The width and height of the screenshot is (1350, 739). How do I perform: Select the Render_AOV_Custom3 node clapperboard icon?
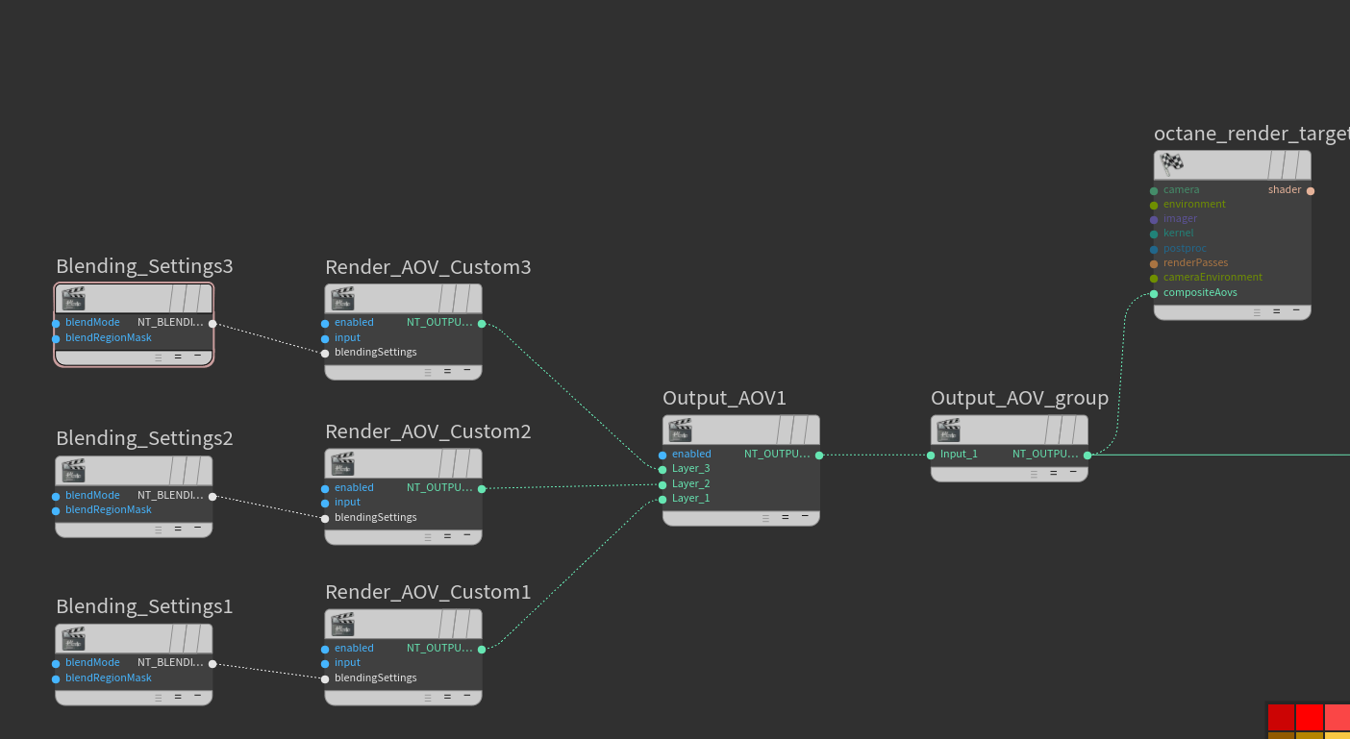coord(342,299)
